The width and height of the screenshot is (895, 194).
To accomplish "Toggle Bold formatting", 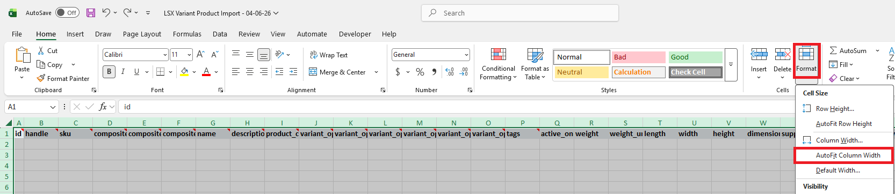I will (x=109, y=72).
